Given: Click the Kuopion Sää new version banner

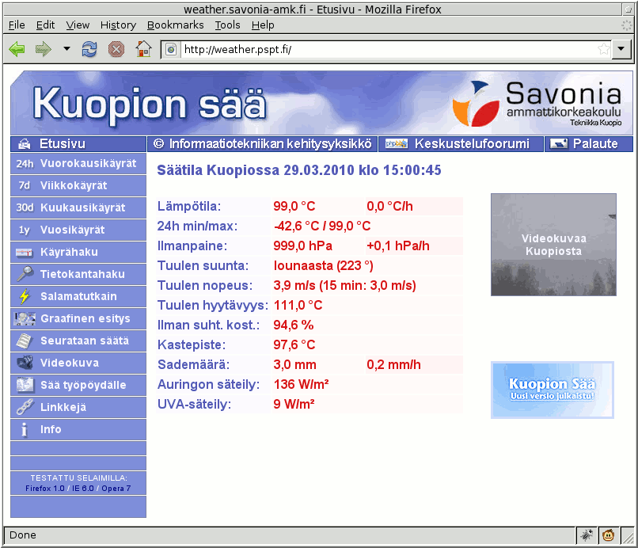Looking at the screenshot, I should click(552, 390).
